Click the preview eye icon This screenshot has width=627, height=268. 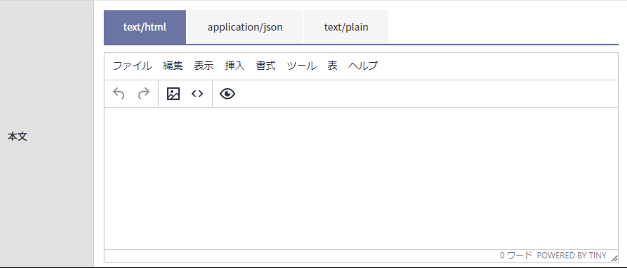[x=227, y=94]
